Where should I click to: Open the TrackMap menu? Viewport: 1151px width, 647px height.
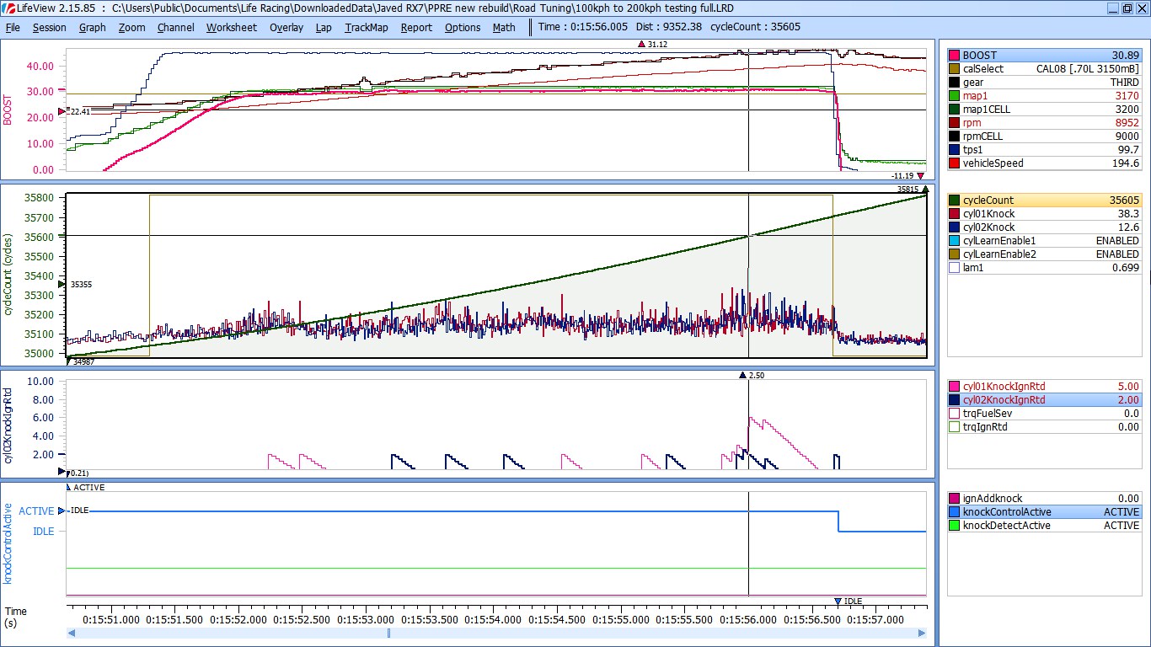click(x=366, y=27)
